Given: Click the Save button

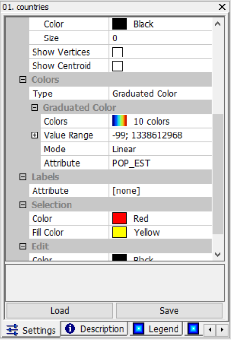Looking at the screenshot, I should (x=169, y=311).
